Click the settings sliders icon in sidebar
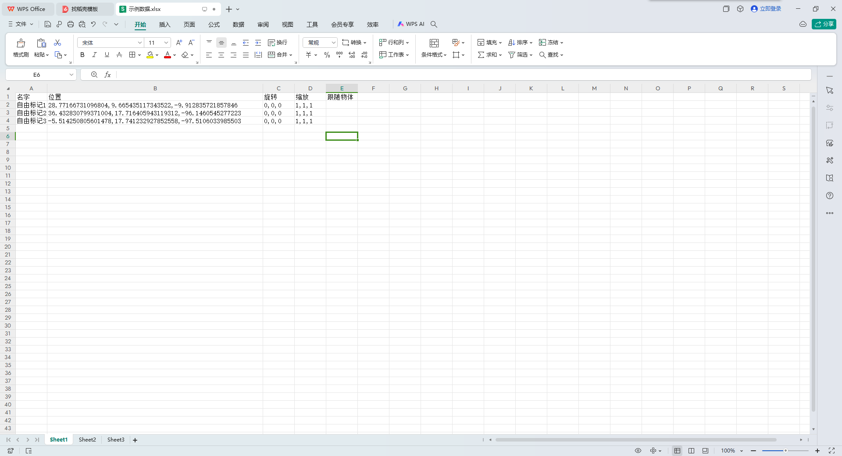This screenshot has width=842, height=456. (830, 108)
